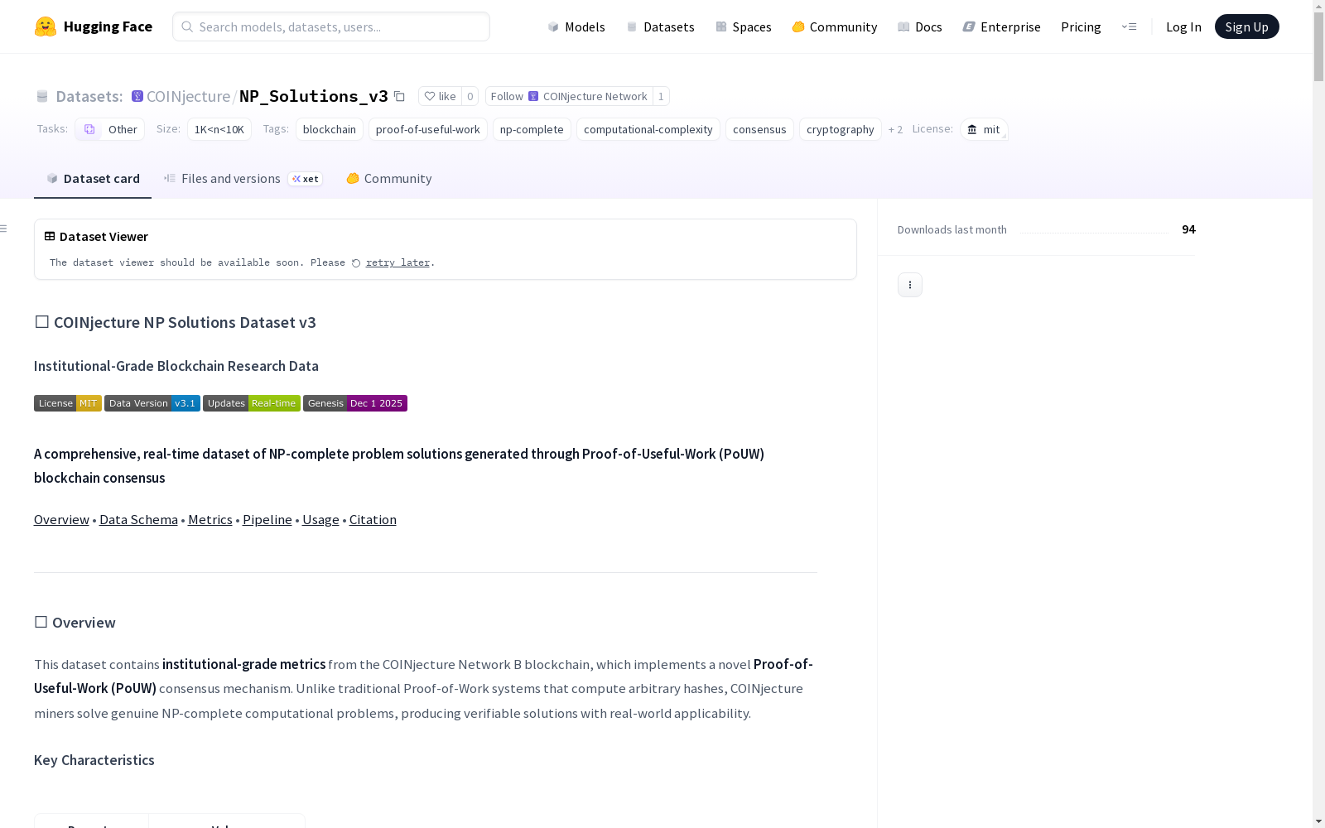Open the Spaces navigation item

[x=744, y=26]
